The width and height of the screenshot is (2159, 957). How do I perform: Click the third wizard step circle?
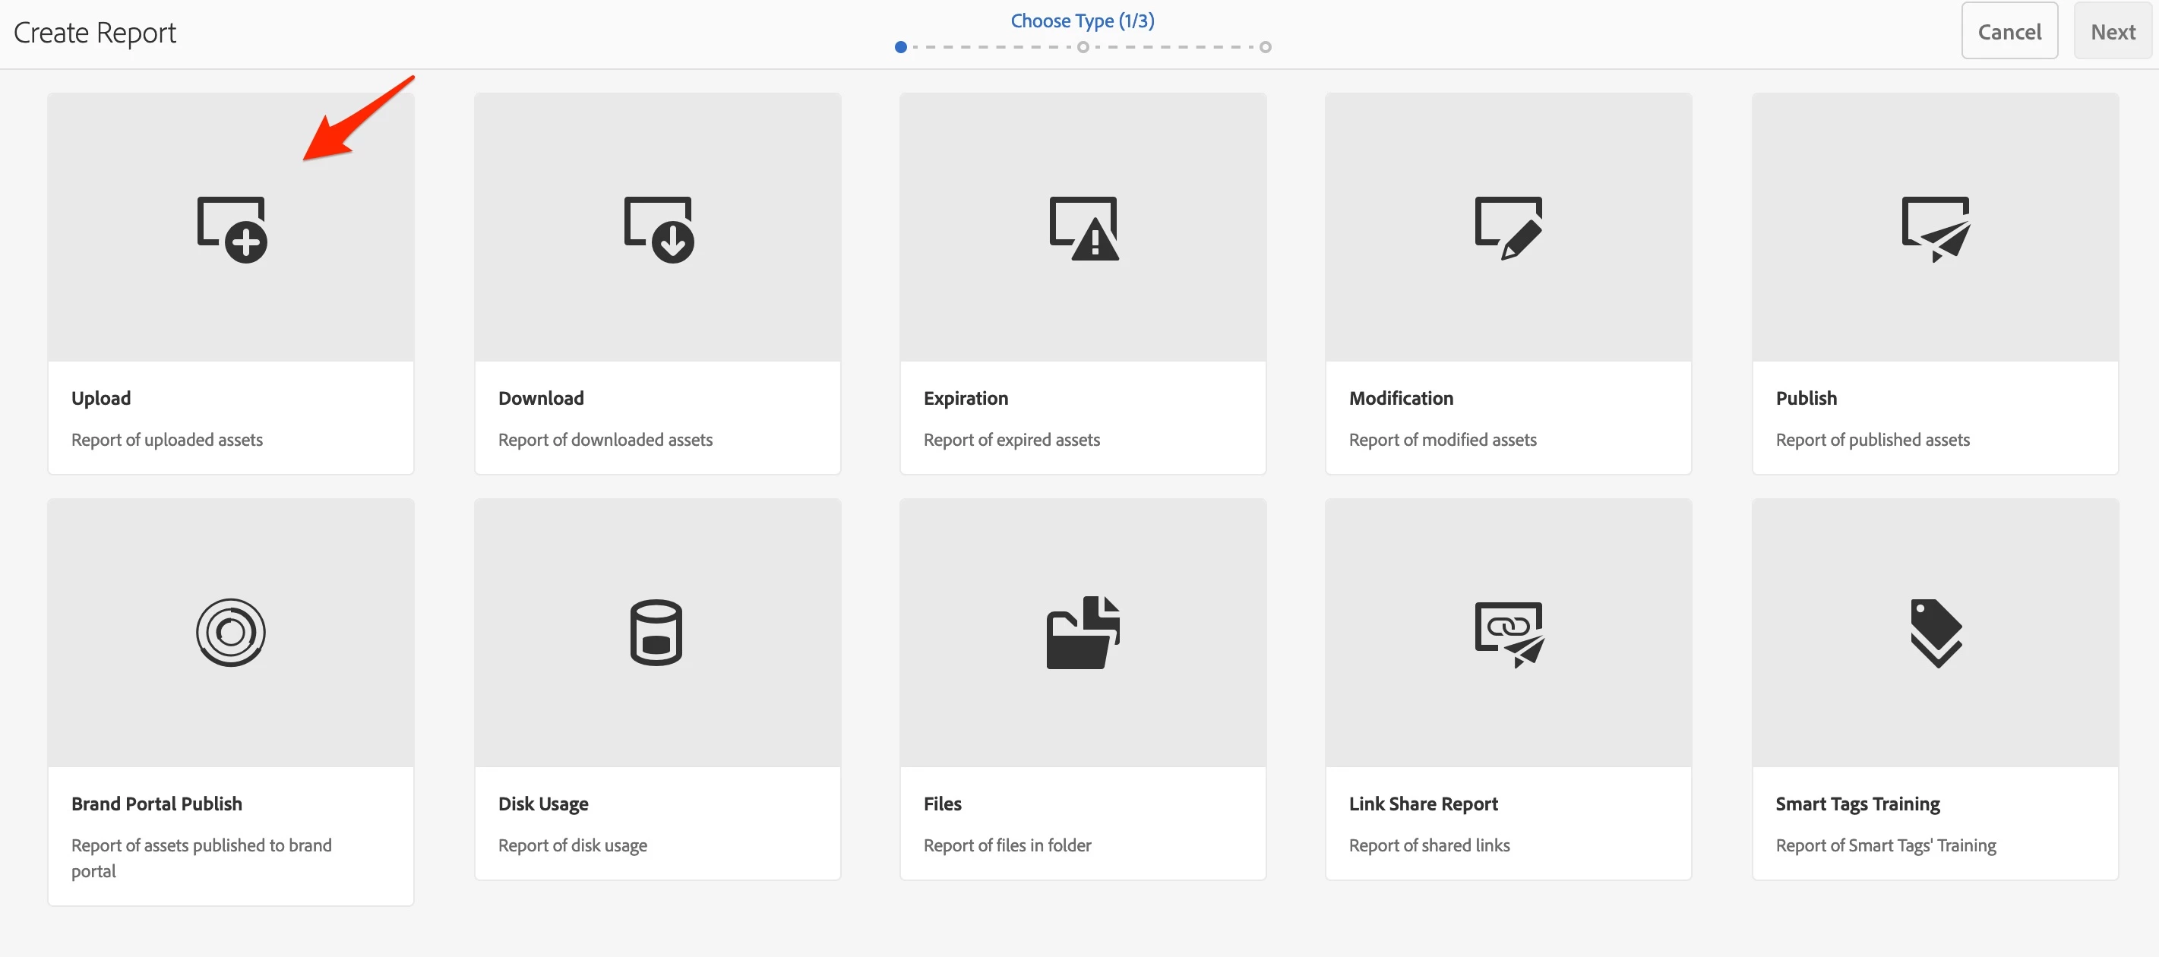coord(1266,47)
